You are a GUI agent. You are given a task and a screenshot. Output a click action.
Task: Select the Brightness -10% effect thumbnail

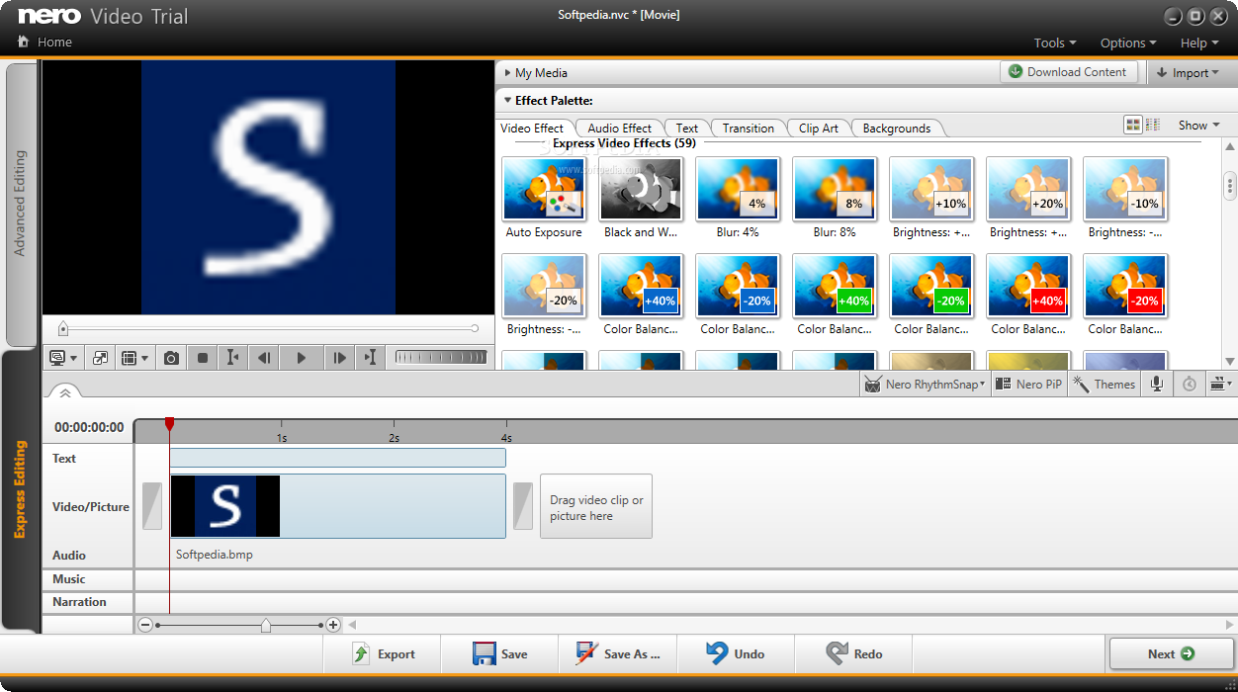(1125, 189)
